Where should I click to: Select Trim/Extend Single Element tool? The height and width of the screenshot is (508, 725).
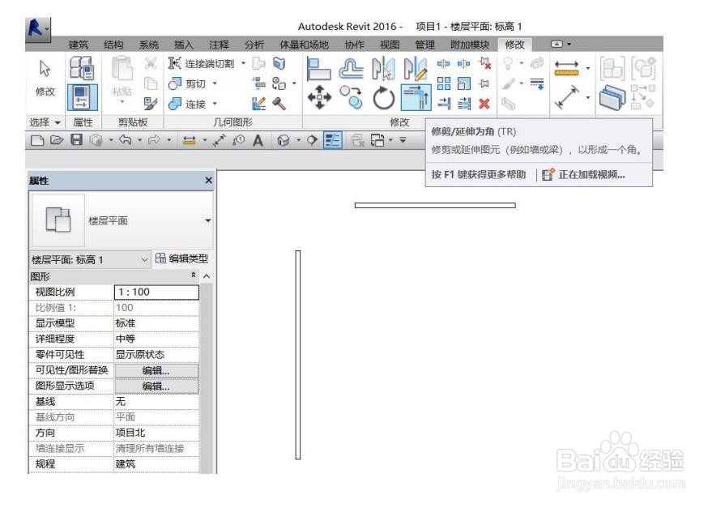(x=443, y=104)
